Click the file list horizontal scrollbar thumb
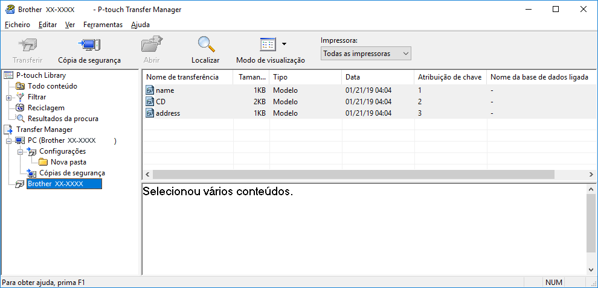 click(x=353, y=175)
